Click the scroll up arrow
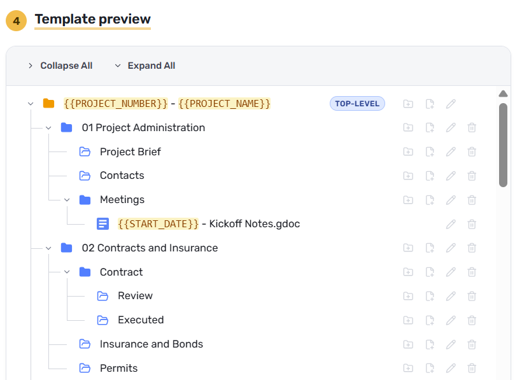The height and width of the screenshot is (380, 522). [503, 94]
